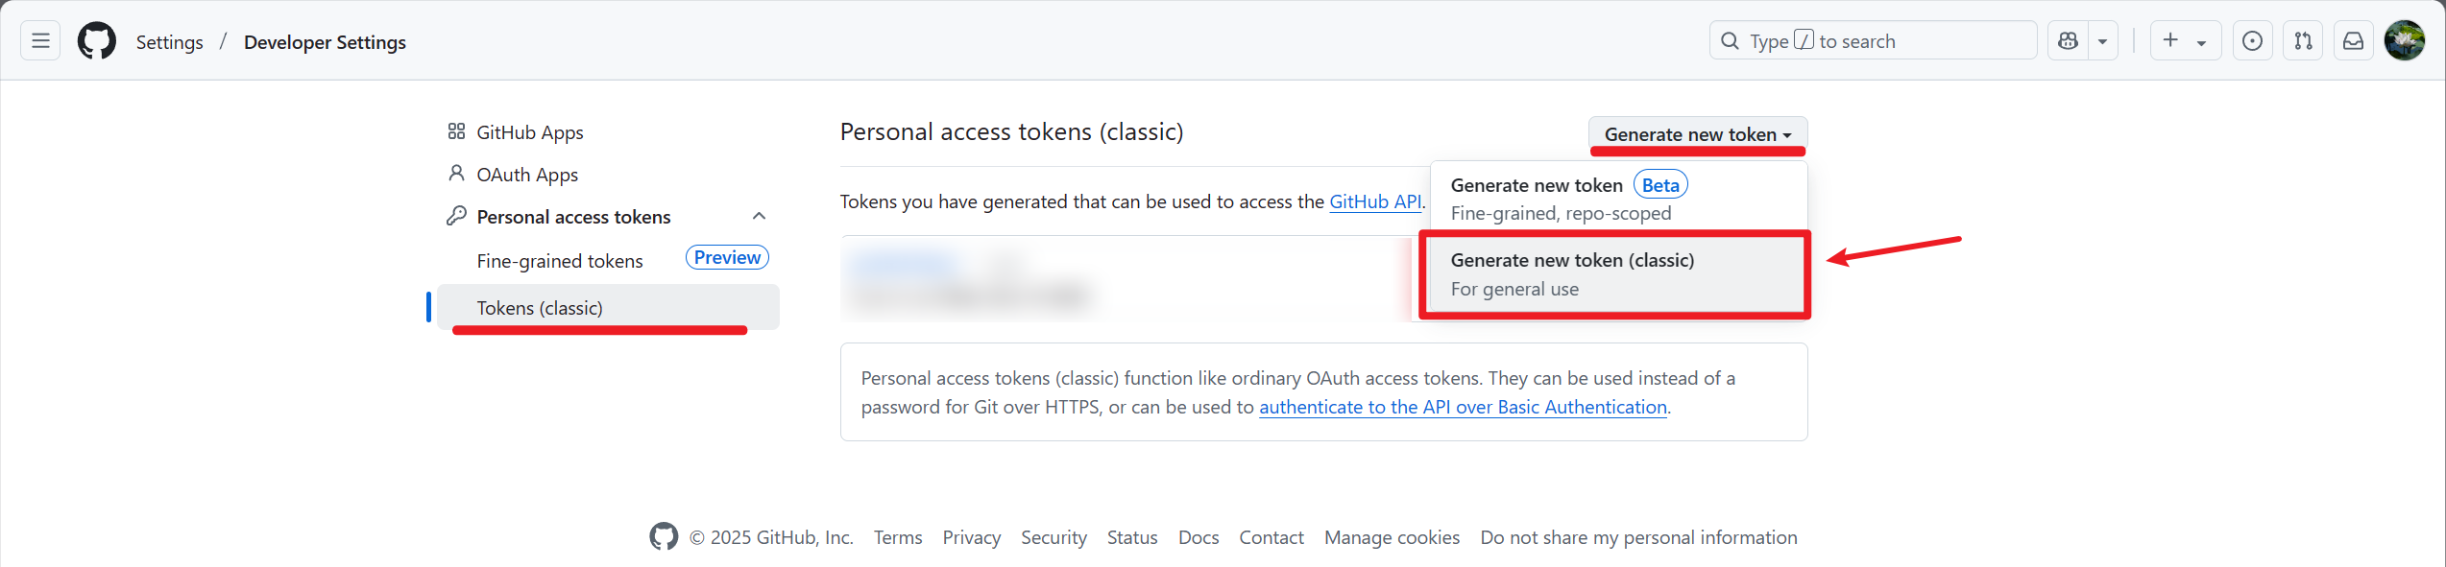2446x567 pixels.
Task: Open OAuth Apps in sidebar
Action: (x=527, y=175)
